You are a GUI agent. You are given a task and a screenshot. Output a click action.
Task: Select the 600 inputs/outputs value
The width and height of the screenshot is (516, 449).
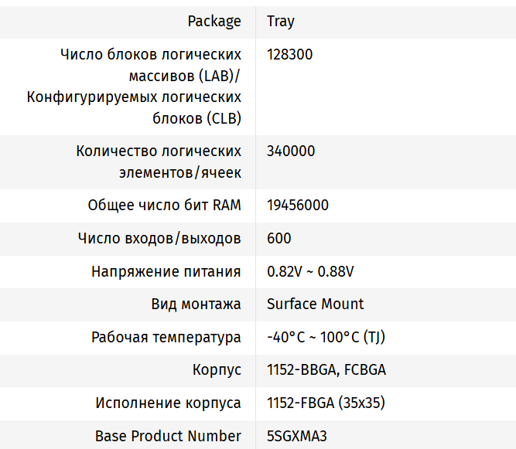tap(279, 239)
